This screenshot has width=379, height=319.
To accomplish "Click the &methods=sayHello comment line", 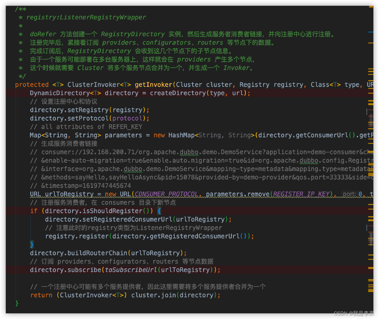I will coord(202,177).
